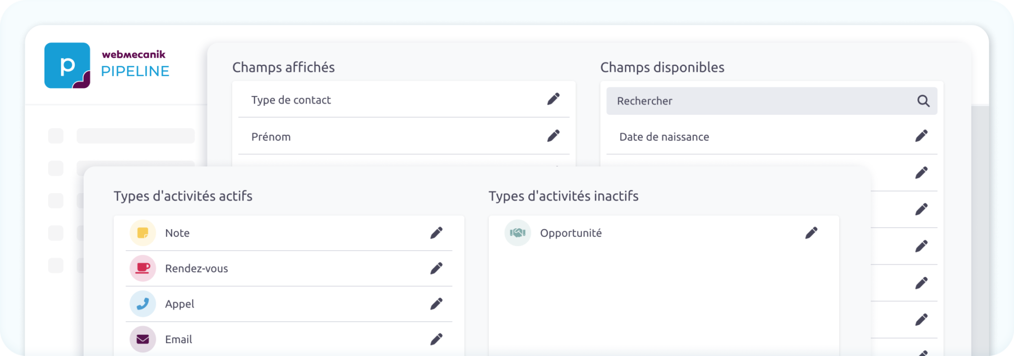This screenshot has height=356, width=1014.
Task: Edit the Rendez-vous activity type
Action: 436,268
